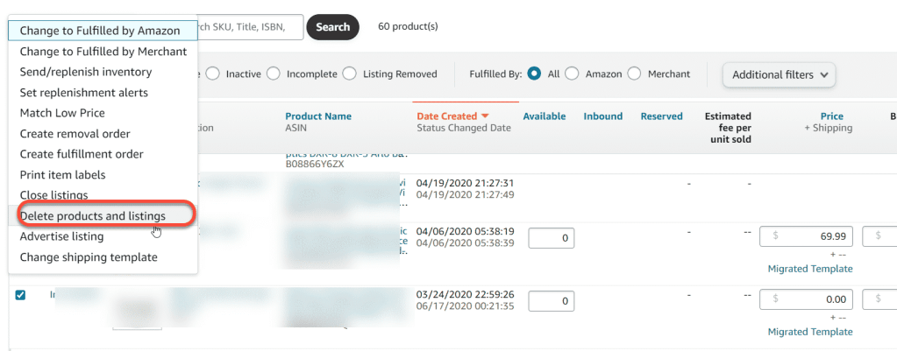Select Change shipping template

pos(103,256)
